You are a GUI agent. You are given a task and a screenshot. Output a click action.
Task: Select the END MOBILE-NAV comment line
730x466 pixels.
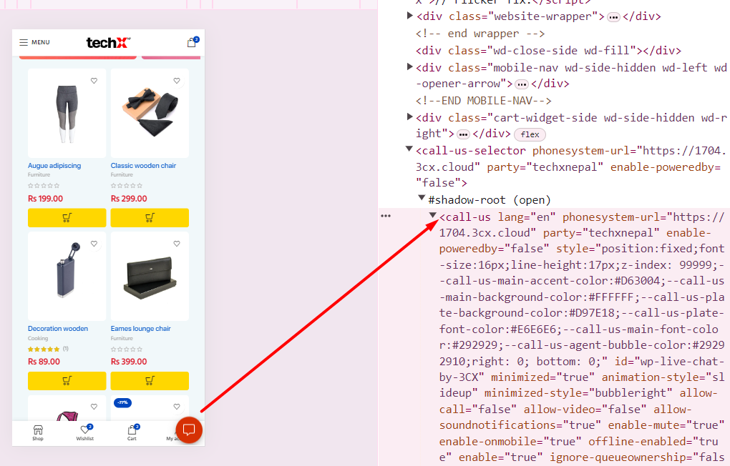click(483, 101)
